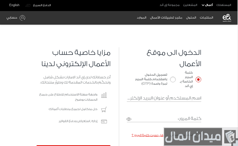
Task: Select the one-time password (OTP) radio option
Action: [173, 80]
